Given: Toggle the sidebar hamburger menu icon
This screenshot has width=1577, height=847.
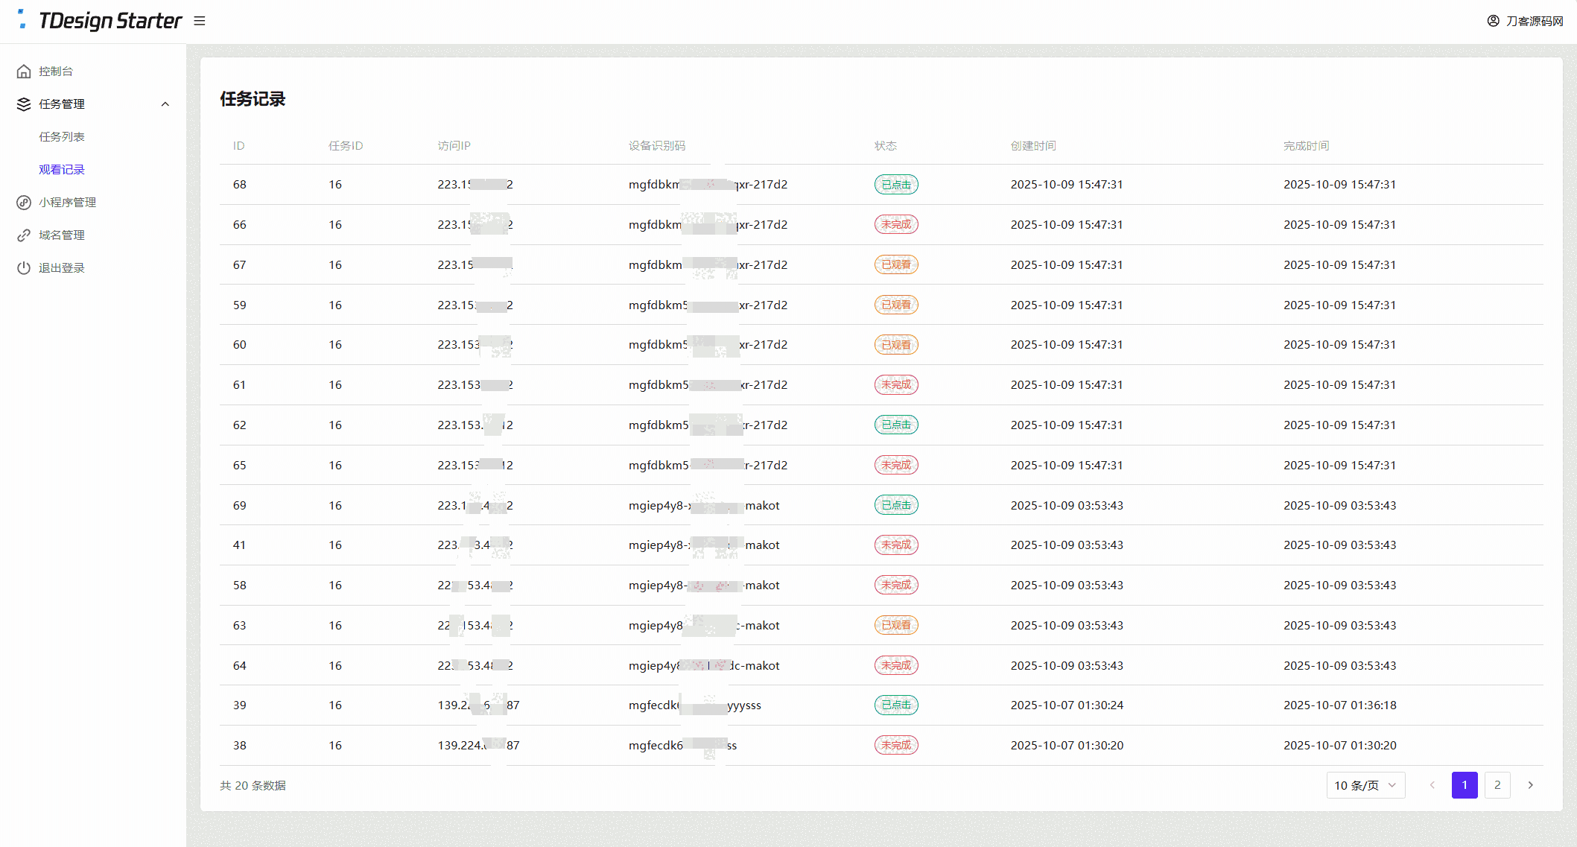Looking at the screenshot, I should [200, 21].
